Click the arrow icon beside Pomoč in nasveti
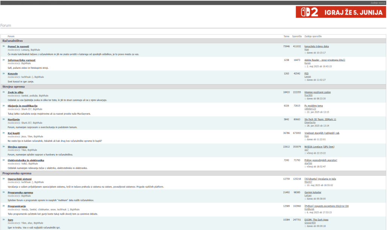The height and width of the screenshot is (230, 387). pos(4,46)
